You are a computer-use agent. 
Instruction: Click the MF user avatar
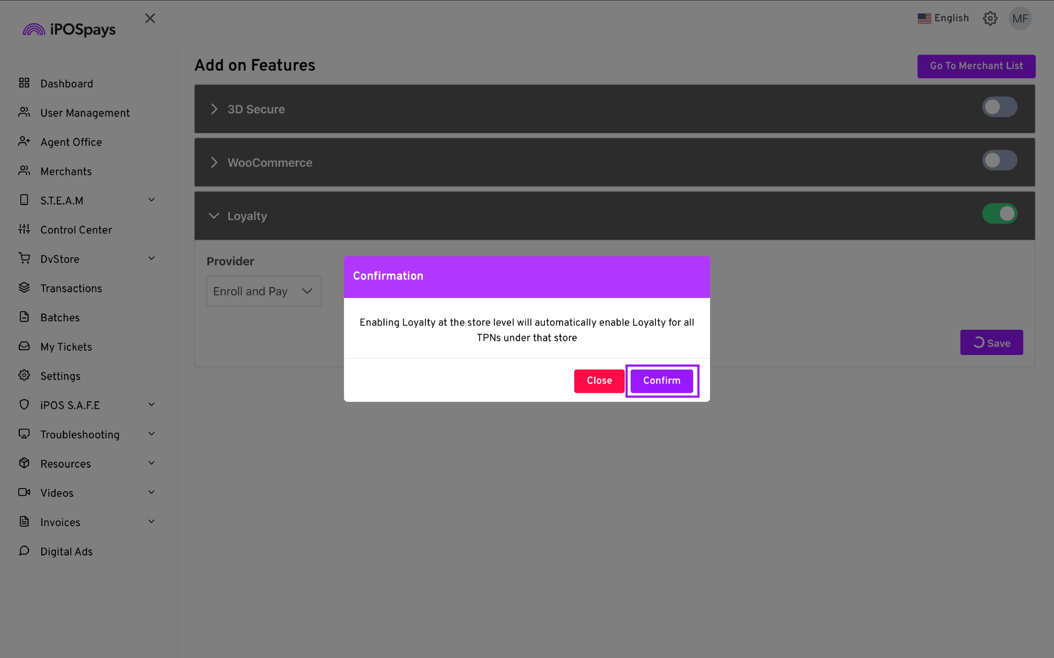1020,19
